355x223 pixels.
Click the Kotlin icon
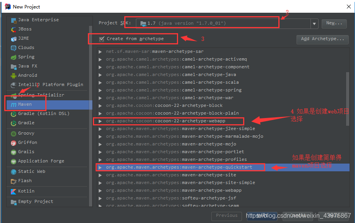pyautogui.click(x=14, y=191)
